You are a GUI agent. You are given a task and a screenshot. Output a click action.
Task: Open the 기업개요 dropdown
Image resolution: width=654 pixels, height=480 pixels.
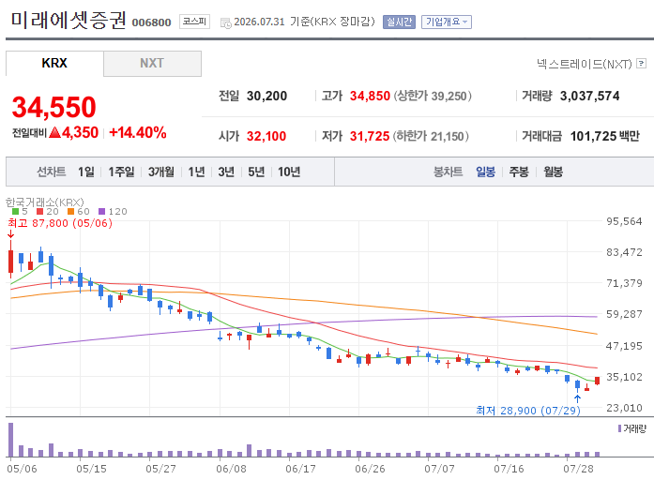pyautogui.click(x=447, y=22)
